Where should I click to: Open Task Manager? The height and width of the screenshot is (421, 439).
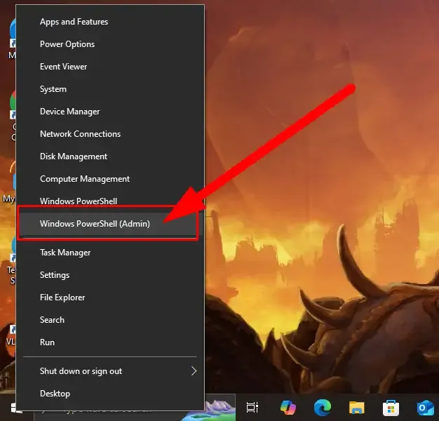click(x=110, y=253)
